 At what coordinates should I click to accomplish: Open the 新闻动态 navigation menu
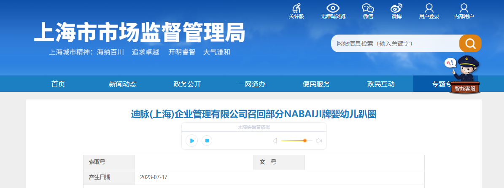[x=123, y=84]
